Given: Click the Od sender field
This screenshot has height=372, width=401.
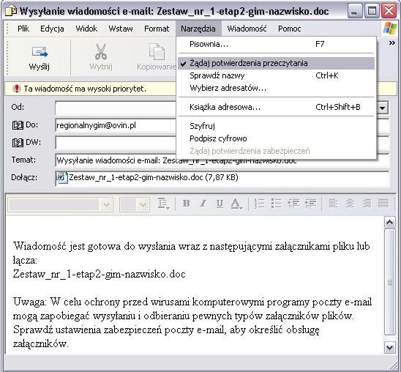Looking at the screenshot, I should 116,108.
